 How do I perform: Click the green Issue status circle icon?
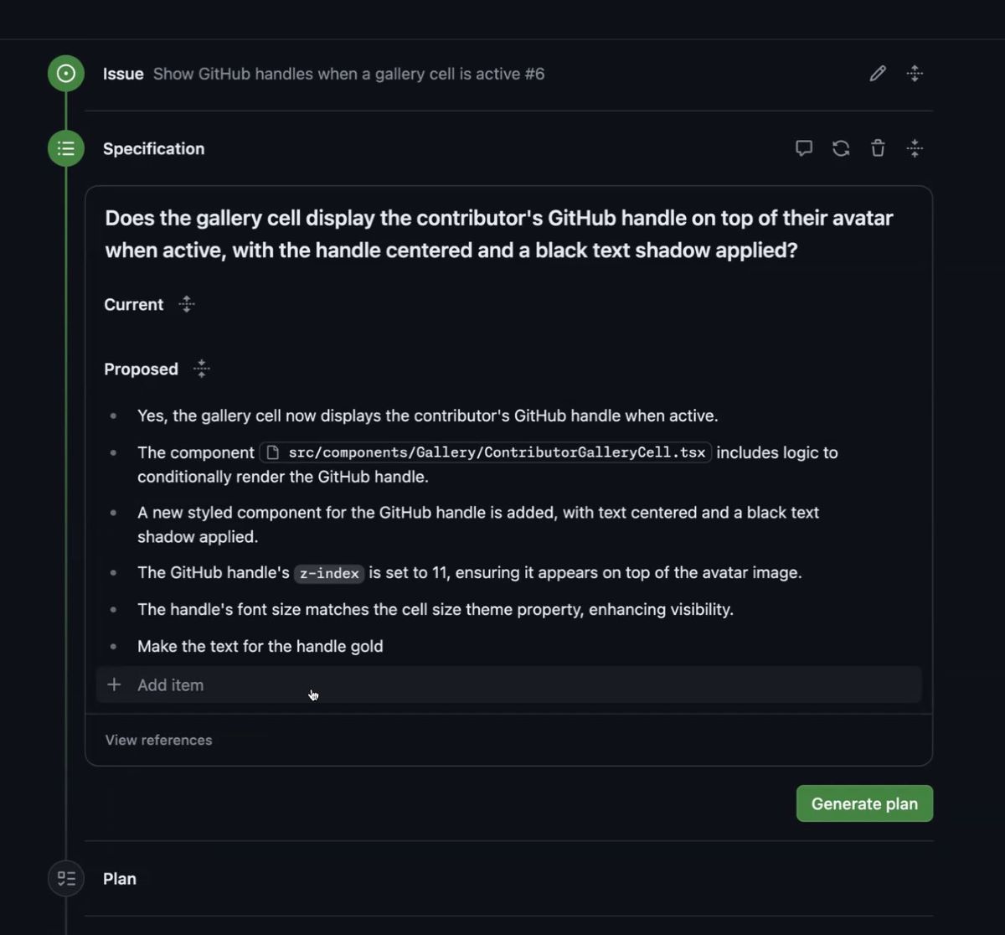tap(65, 73)
